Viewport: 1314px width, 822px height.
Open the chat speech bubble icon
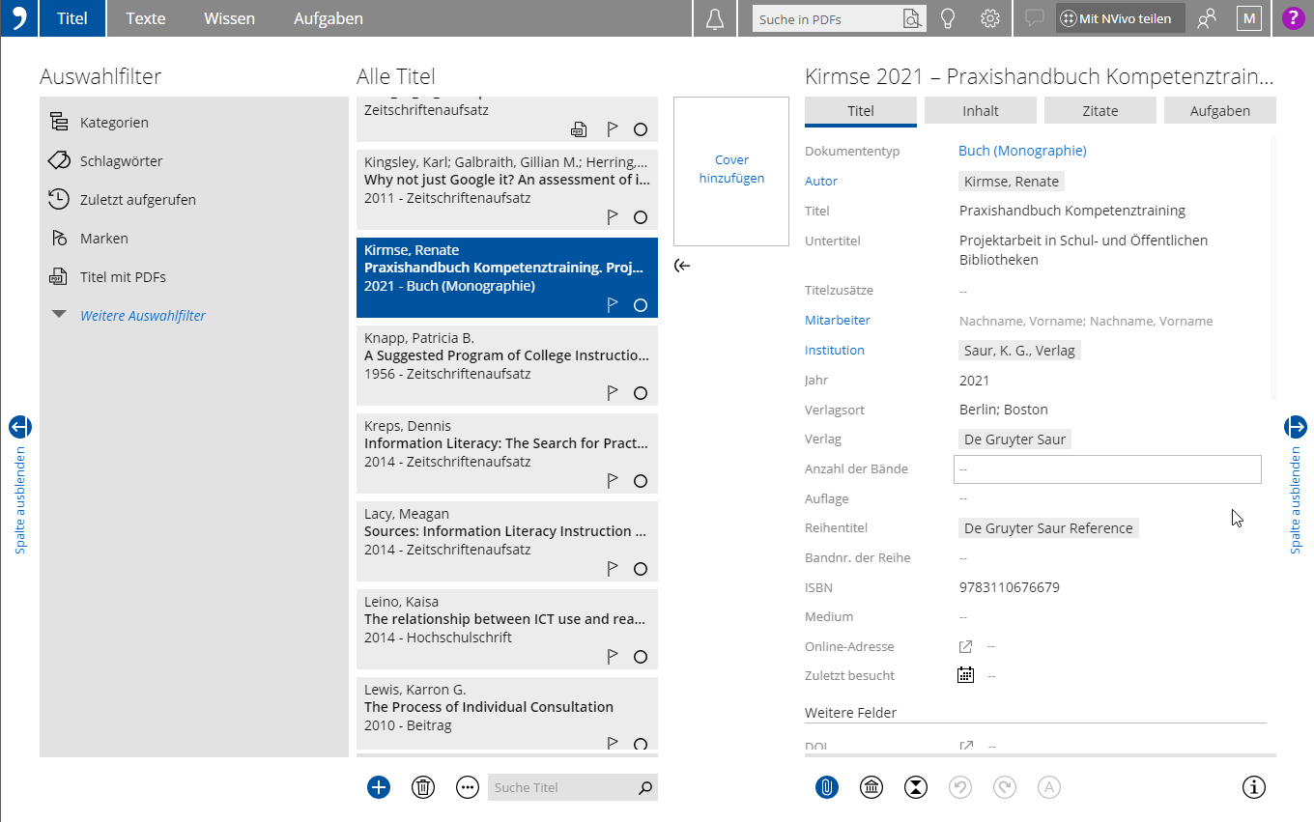[x=1035, y=18]
